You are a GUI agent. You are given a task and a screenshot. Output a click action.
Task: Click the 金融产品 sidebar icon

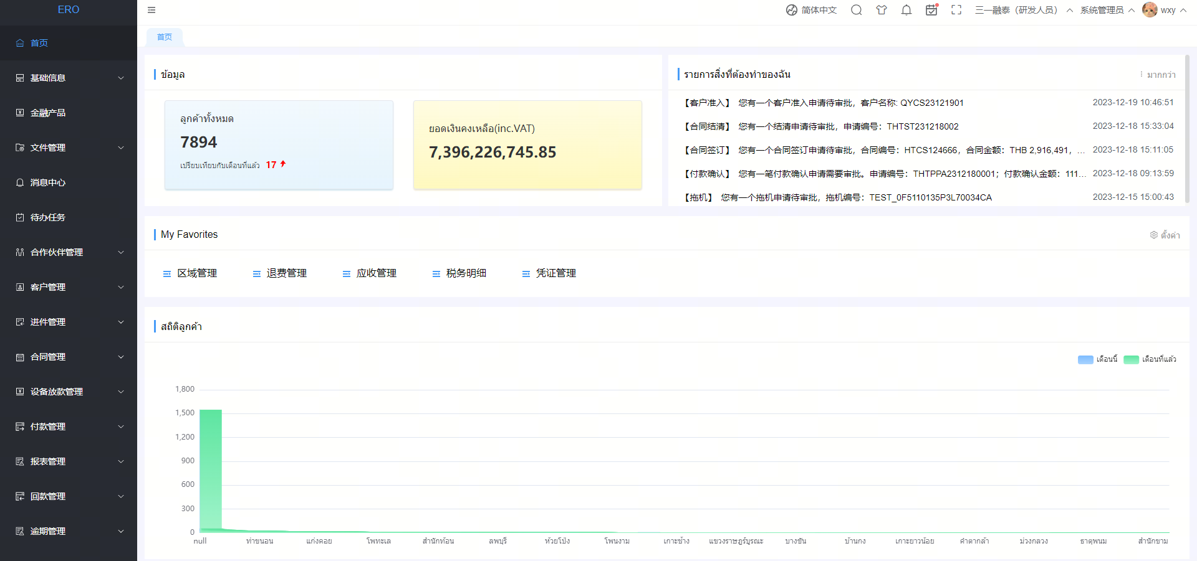click(20, 113)
